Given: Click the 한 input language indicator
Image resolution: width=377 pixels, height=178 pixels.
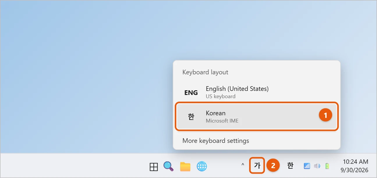Looking at the screenshot, I should 290,166.
